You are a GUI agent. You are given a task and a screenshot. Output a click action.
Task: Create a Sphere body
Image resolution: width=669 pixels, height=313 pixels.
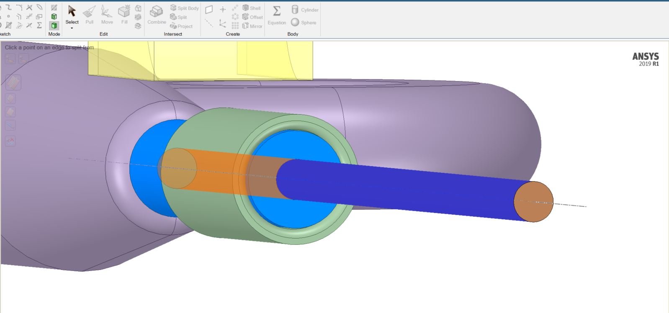[x=304, y=23]
